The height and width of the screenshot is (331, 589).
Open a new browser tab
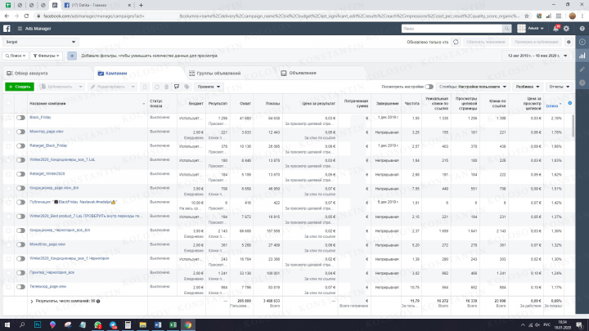(141, 5)
